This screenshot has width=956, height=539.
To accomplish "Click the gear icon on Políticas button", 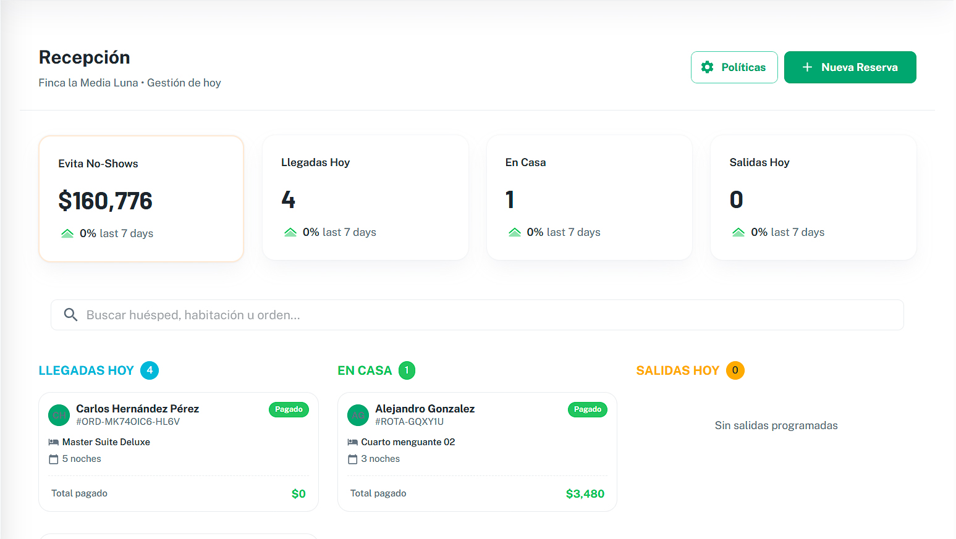I will 707,67.
